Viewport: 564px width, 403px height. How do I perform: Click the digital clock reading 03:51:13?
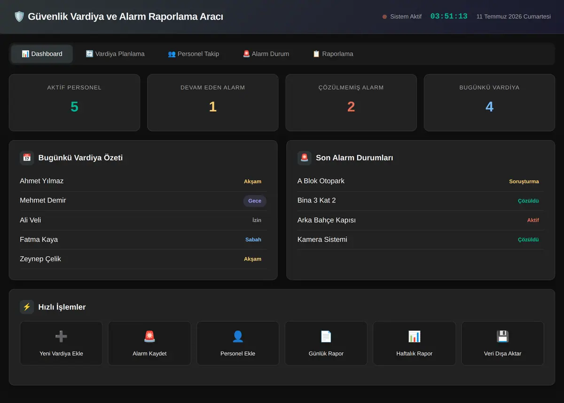449,16
